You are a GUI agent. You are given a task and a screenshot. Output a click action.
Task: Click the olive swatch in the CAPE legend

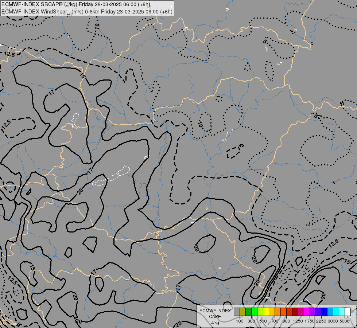tap(243, 312)
